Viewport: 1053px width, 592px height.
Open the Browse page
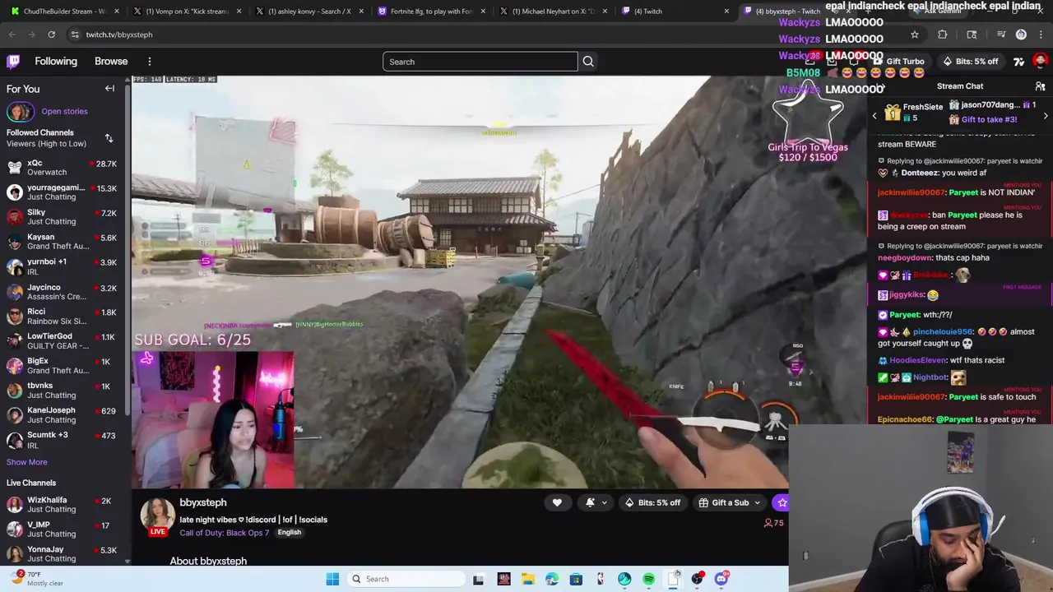tap(111, 62)
